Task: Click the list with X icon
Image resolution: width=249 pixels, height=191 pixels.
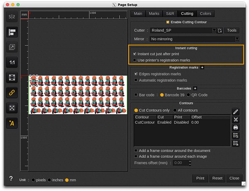Action: pos(236,135)
